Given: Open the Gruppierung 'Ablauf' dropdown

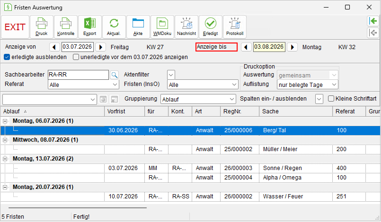Looking at the screenshot, I should tap(198, 99).
